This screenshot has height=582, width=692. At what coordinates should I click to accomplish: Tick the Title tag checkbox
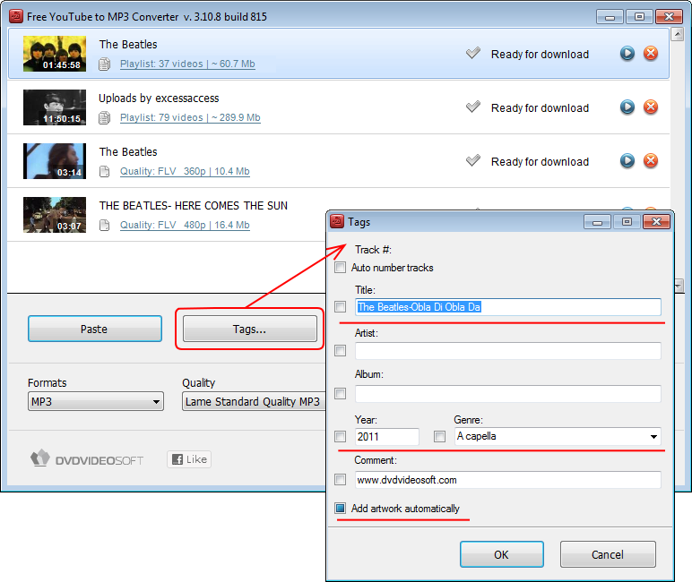pyautogui.click(x=341, y=307)
